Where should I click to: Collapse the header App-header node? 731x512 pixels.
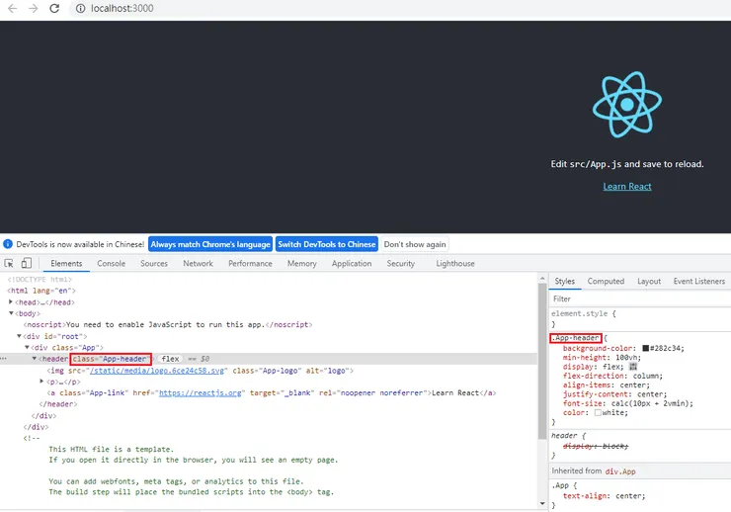tap(34, 359)
